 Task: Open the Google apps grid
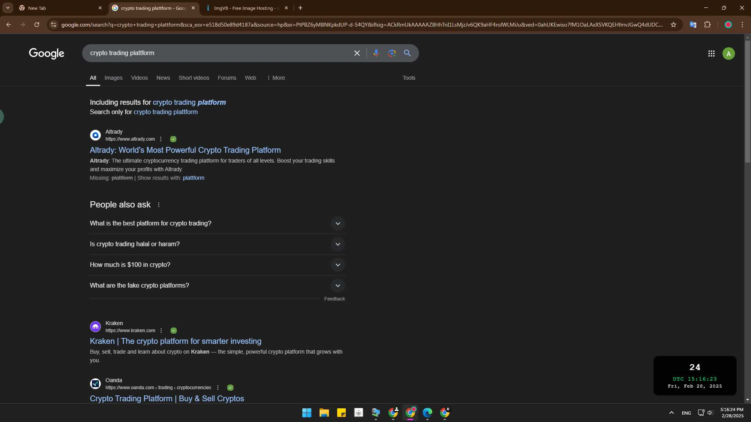click(x=711, y=54)
